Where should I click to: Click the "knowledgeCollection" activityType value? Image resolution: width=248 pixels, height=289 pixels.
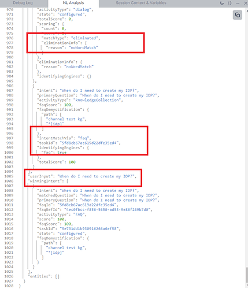click(97, 100)
